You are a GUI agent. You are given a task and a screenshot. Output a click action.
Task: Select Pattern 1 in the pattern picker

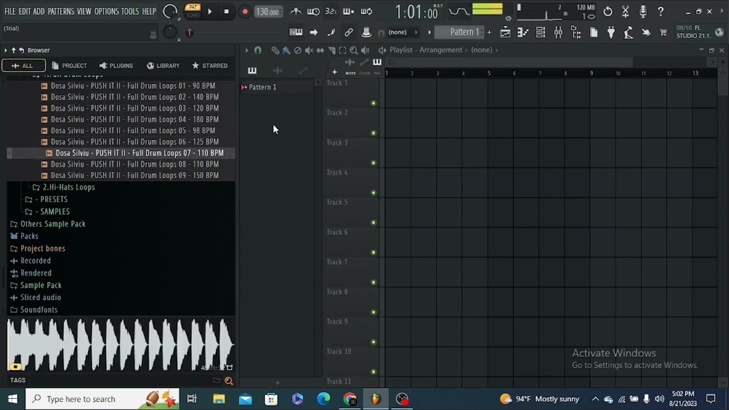(277, 87)
